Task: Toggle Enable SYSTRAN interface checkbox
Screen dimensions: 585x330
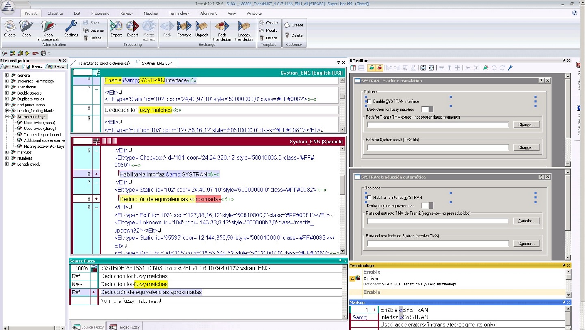Action: pyautogui.click(x=369, y=101)
